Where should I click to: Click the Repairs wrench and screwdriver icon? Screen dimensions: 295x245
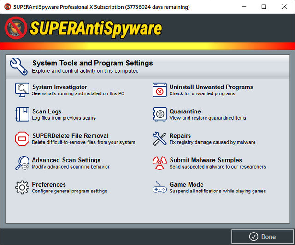[159, 139]
